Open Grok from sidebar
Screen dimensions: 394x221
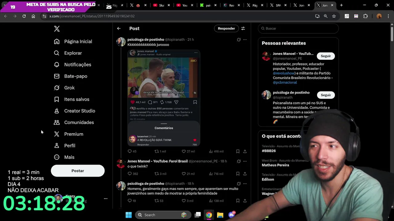(64, 88)
